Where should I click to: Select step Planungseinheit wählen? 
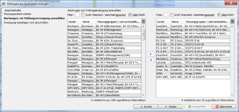pos(18,14)
